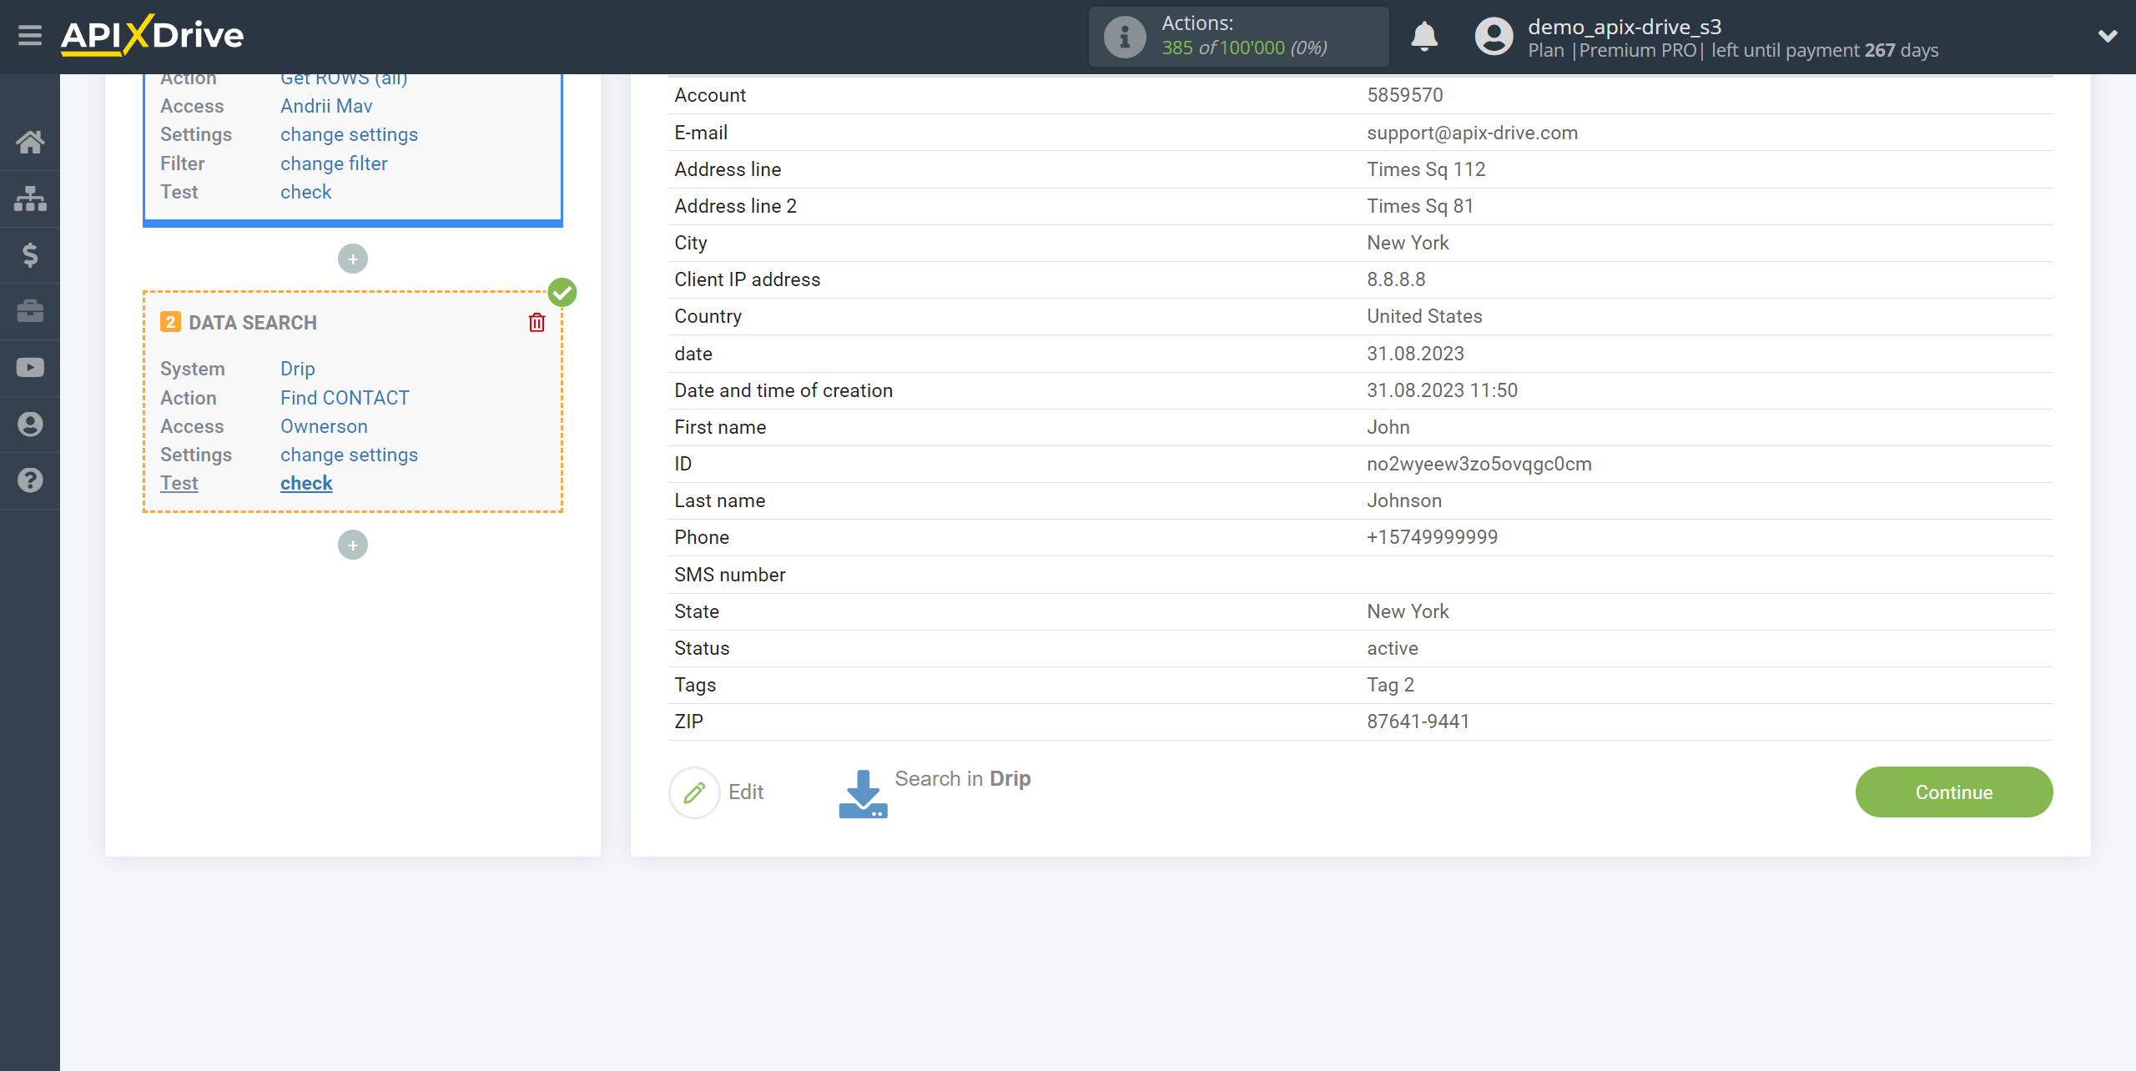
Task: Select the Times Sq 112 address value
Action: [1426, 169]
